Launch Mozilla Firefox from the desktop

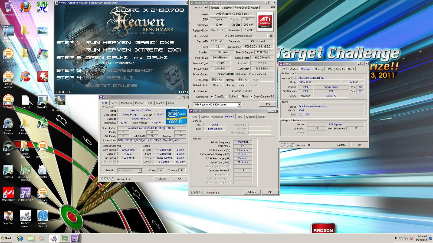(25, 9)
